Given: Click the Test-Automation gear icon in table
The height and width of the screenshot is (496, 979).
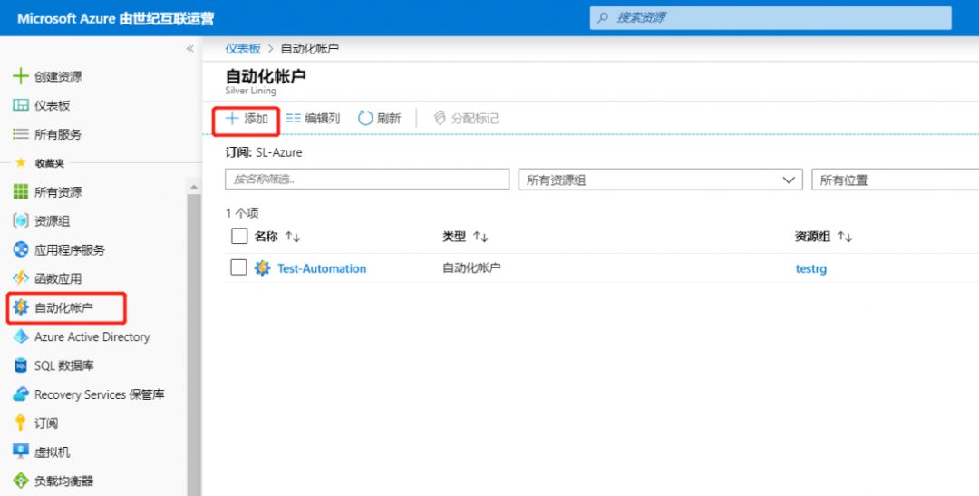Looking at the screenshot, I should pos(262,268).
